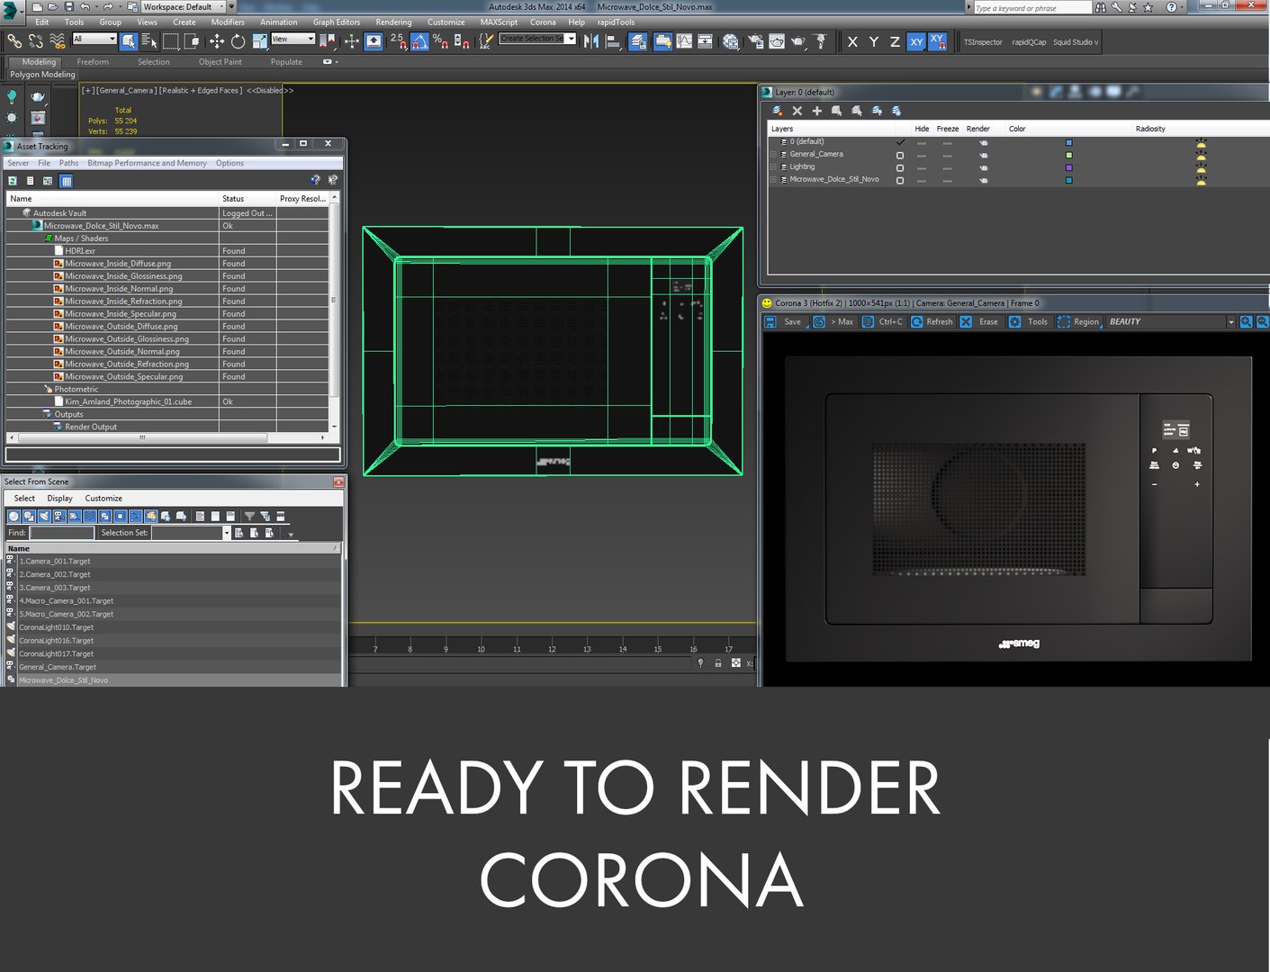Open the Graph Editors menu
1270x972 pixels.
pyautogui.click(x=337, y=22)
